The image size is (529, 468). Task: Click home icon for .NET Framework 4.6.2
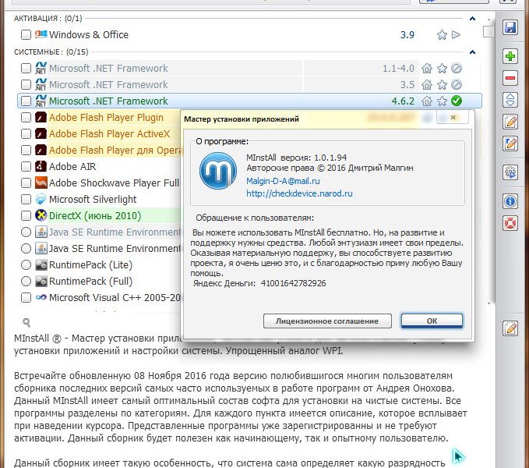click(427, 101)
